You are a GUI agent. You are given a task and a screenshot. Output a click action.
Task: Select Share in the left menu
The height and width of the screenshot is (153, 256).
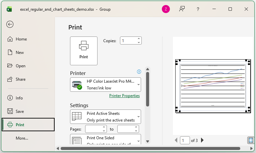[x=20, y=79]
